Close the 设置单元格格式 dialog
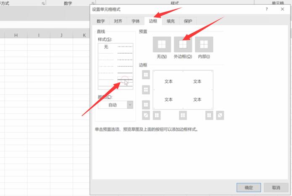Viewport: 292px width, 196px height. pyautogui.click(x=282, y=9)
